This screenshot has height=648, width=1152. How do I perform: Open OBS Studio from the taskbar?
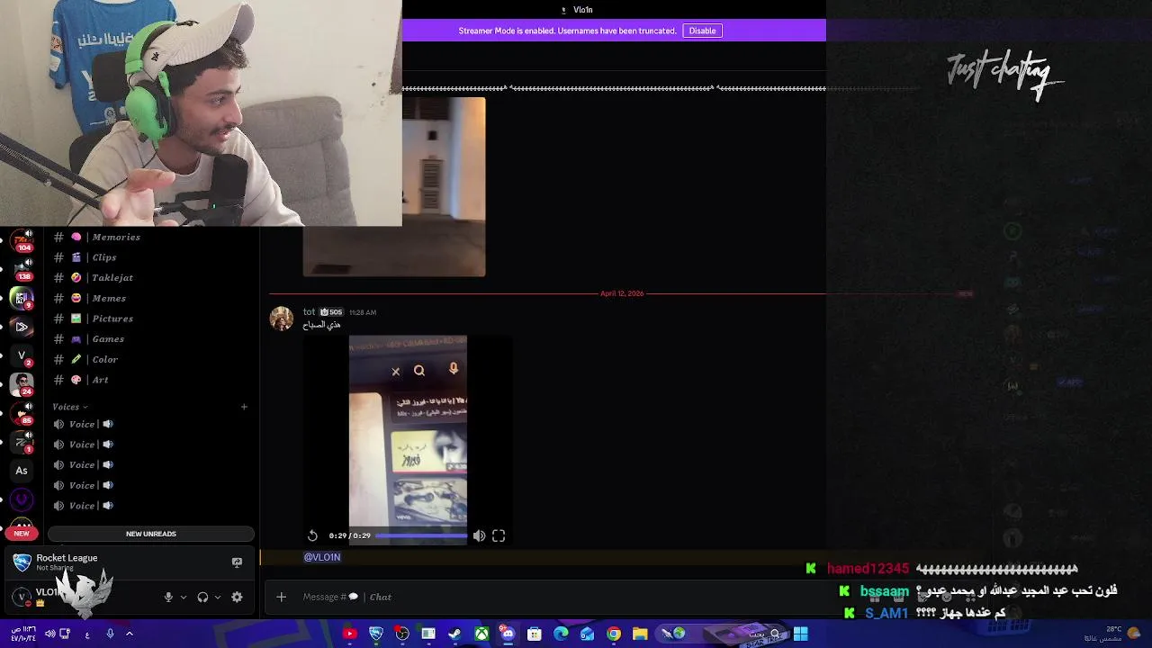coord(402,634)
